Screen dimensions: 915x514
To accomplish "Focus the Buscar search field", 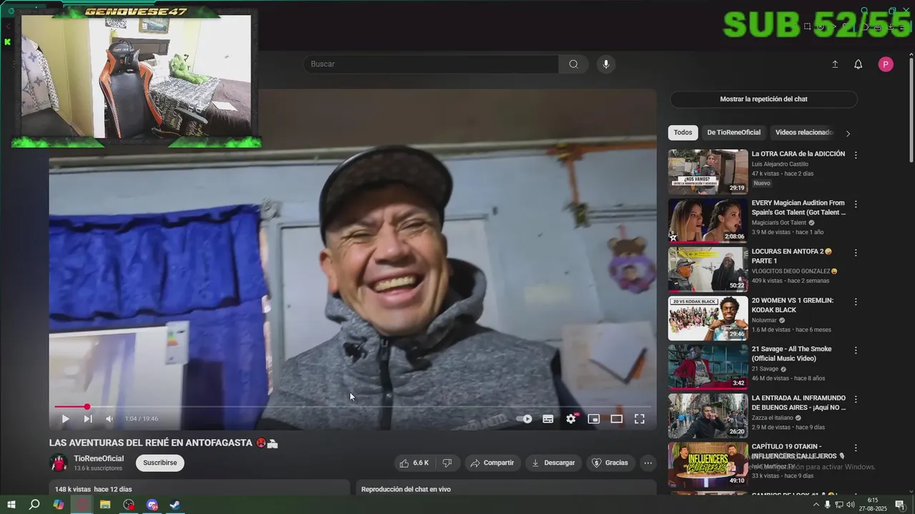I will pyautogui.click(x=431, y=64).
